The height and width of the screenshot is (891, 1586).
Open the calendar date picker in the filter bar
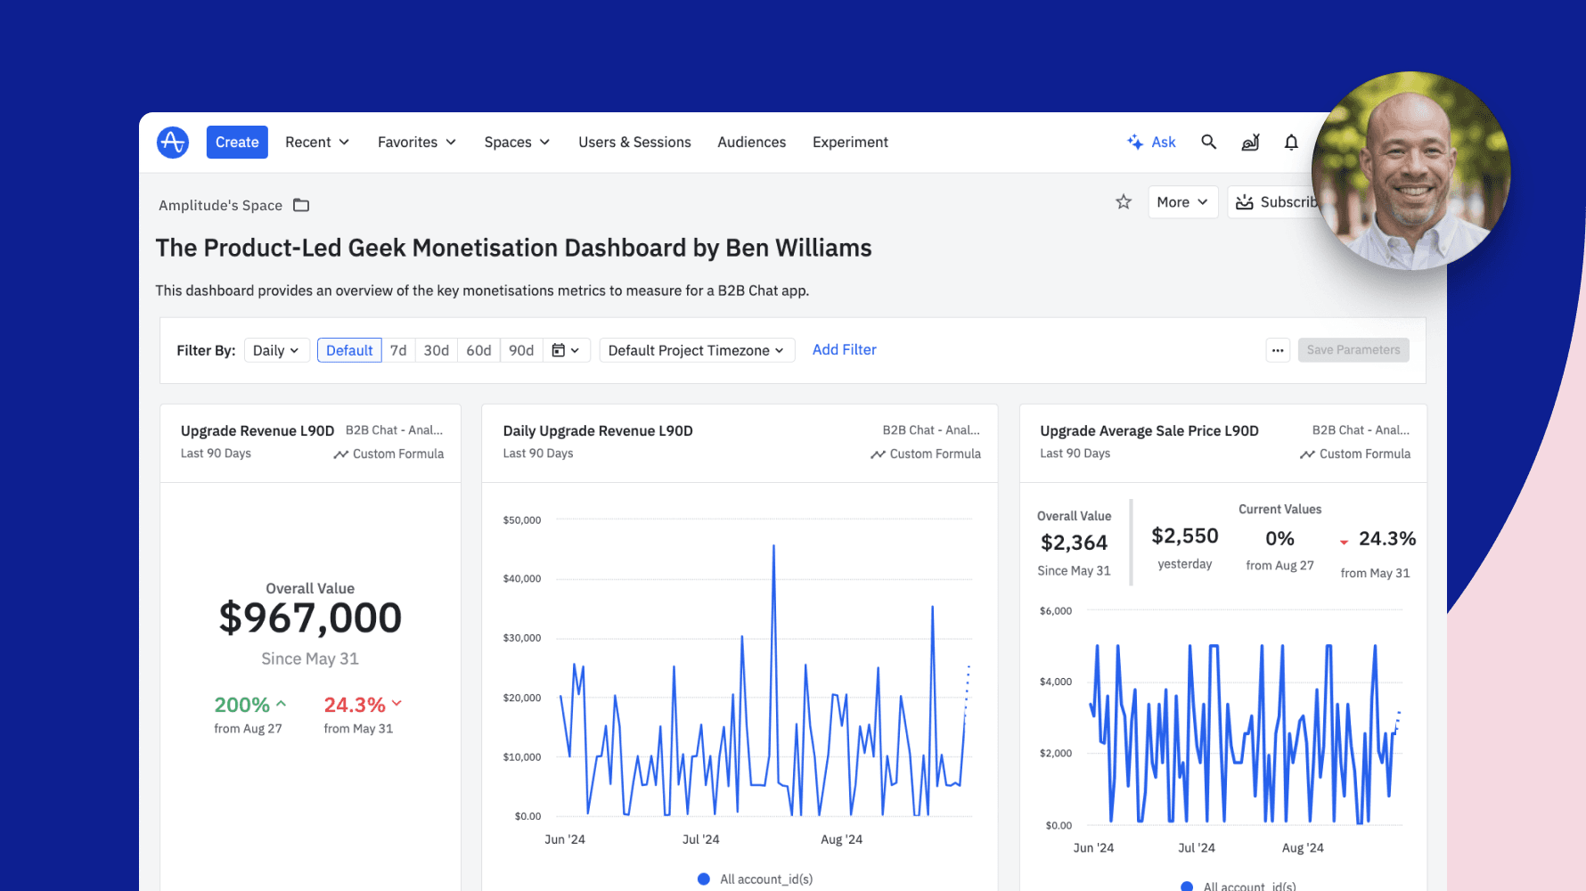point(567,349)
